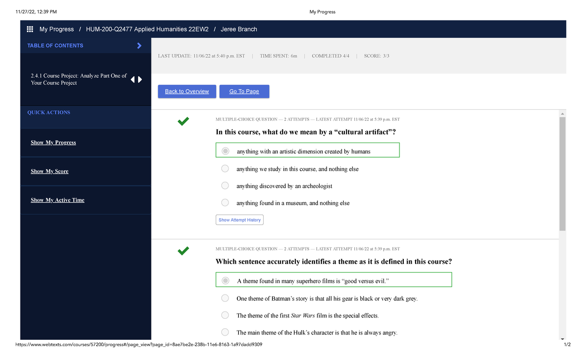The width and height of the screenshot is (586, 356).
Task: Click the green checkmark beside cultural artifact question
Action: tap(184, 121)
